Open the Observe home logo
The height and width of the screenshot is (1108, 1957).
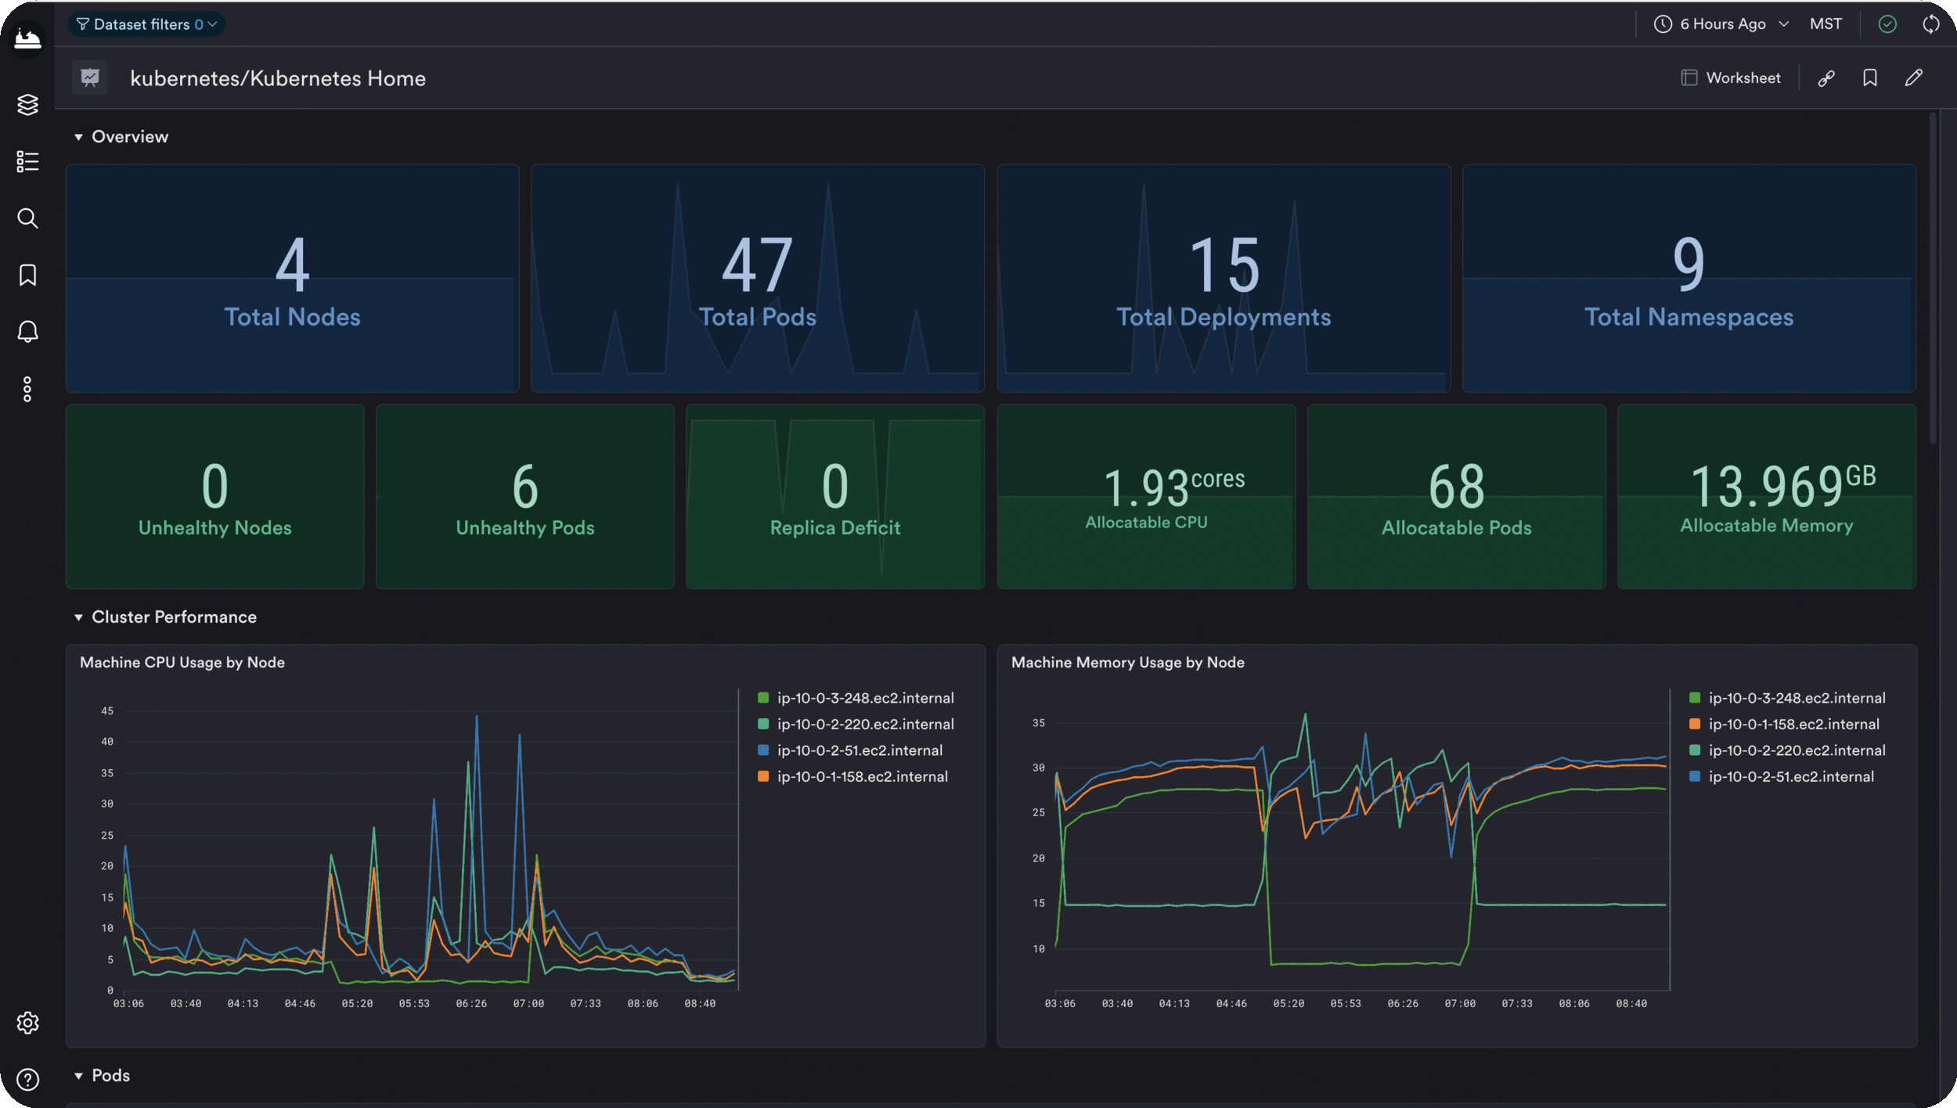(27, 38)
